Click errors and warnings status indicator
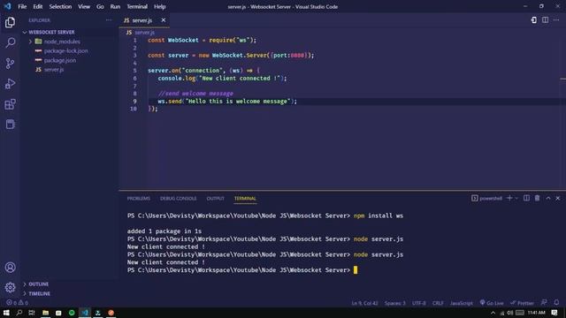The width and height of the screenshot is (566, 318). (x=17, y=303)
